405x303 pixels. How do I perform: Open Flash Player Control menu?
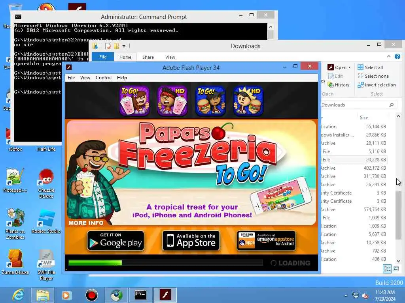pos(104,78)
